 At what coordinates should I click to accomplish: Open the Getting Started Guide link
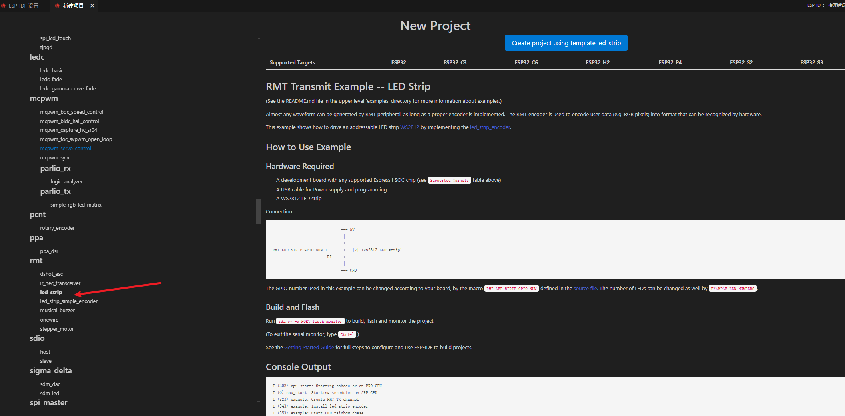pos(309,348)
